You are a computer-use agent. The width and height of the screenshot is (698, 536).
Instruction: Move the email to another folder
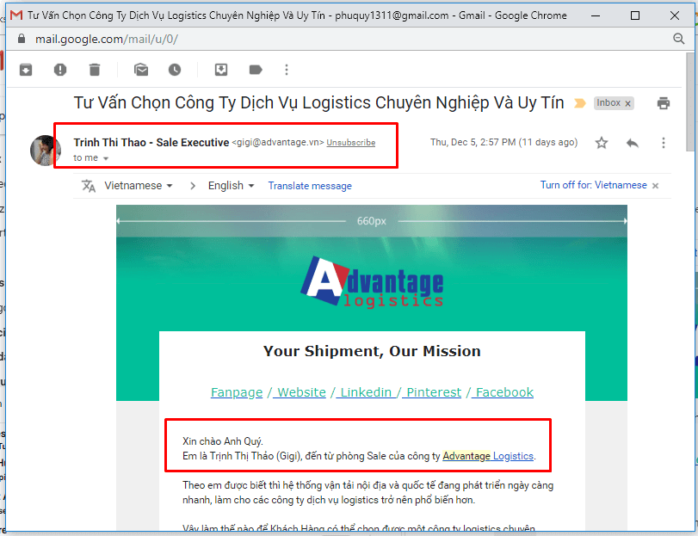[x=221, y=70]
